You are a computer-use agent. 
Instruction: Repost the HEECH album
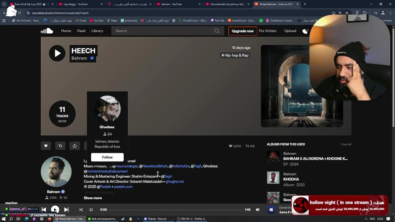tap(60, 146)
